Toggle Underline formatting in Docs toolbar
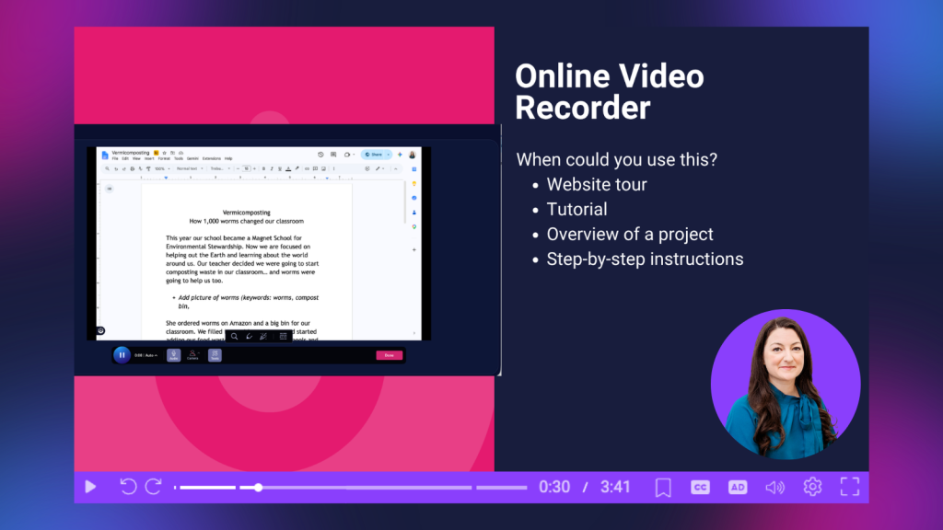Image resolution: width=943 pixels, height=530 pixels. coord(280,169)
